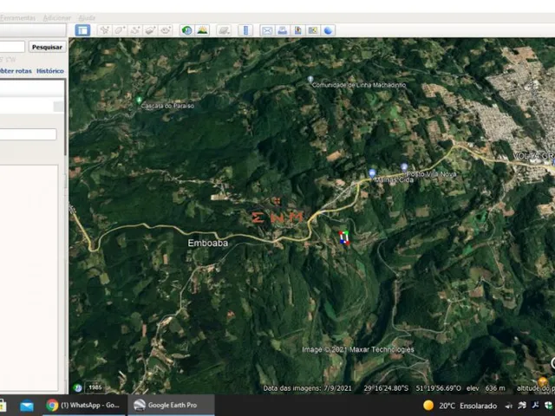
Task: Click the Cascata do Paraíso map pin
Action: coord(139,101)
